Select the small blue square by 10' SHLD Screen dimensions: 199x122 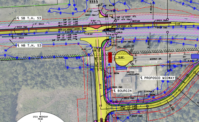110,38
